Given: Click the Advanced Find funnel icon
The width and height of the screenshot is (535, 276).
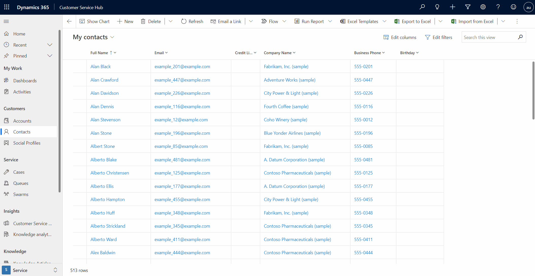Looking at the screenshot, I should click(x=468, y=7).
